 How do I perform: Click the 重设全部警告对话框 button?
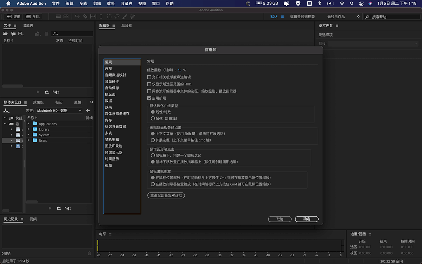(x=166, y=195)
